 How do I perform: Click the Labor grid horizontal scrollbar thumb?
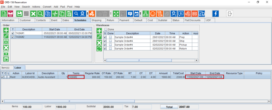[x=69, y=101]
